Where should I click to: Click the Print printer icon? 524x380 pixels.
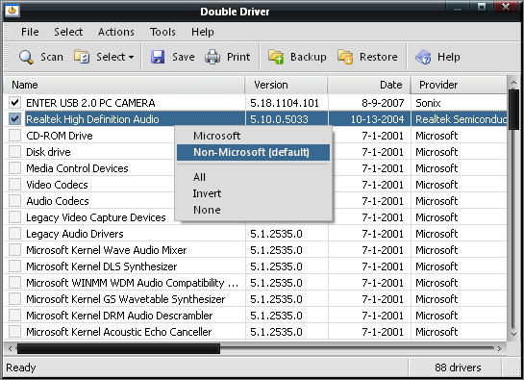tap(212, 57)
